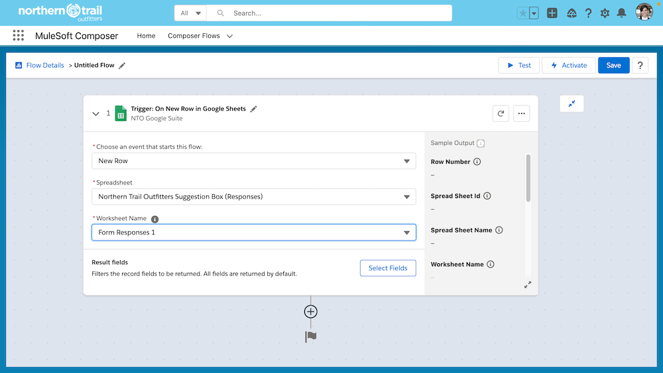Open the user profile avatar
663x373 pixels.
point(644,12)
